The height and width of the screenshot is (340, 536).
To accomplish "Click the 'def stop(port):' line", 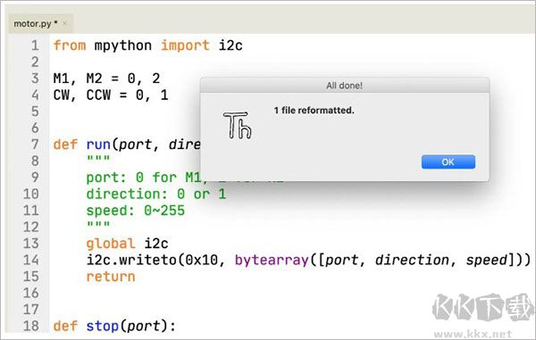I will click(114, 326).
